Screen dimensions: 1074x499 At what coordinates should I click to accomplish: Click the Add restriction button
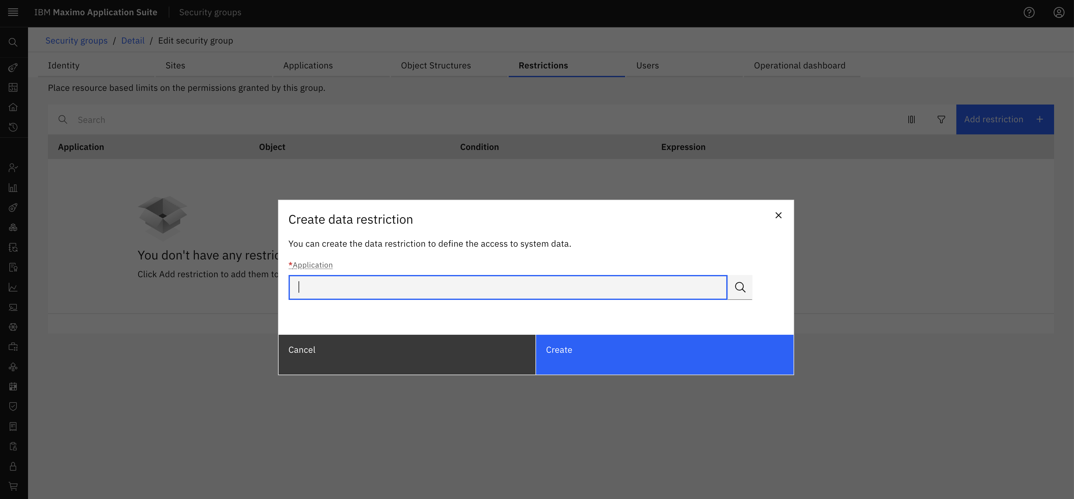(x=1005, y=119)
